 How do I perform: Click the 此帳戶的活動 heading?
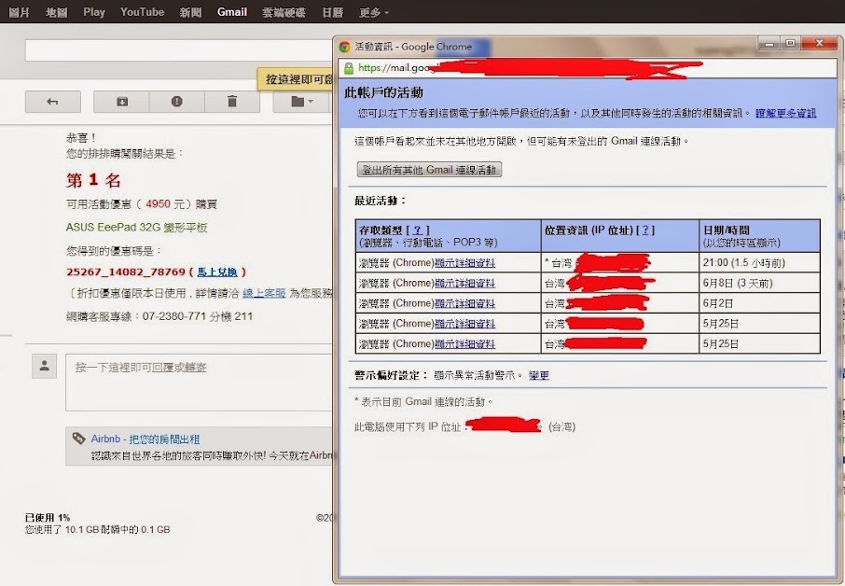pyautogui.click(x=383, y=92)
